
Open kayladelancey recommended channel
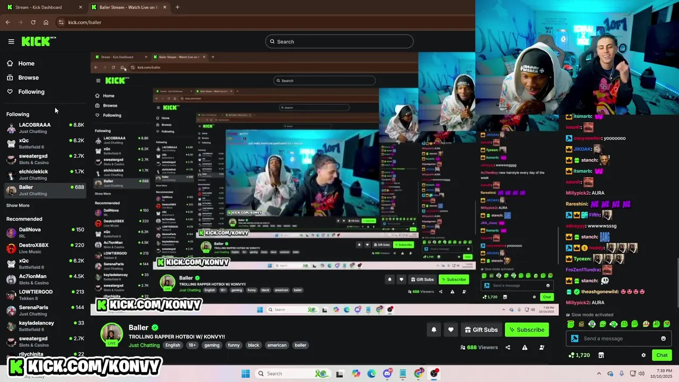pyautogui.click(x=45, y=326)
